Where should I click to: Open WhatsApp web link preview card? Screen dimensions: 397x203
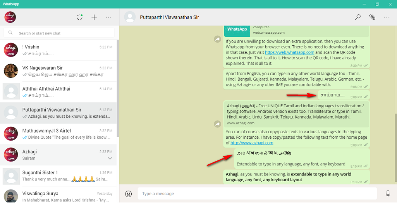coord(296,31)
